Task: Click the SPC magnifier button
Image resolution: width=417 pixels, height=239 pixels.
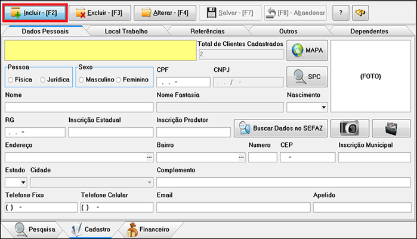Action: click(307, 77)
